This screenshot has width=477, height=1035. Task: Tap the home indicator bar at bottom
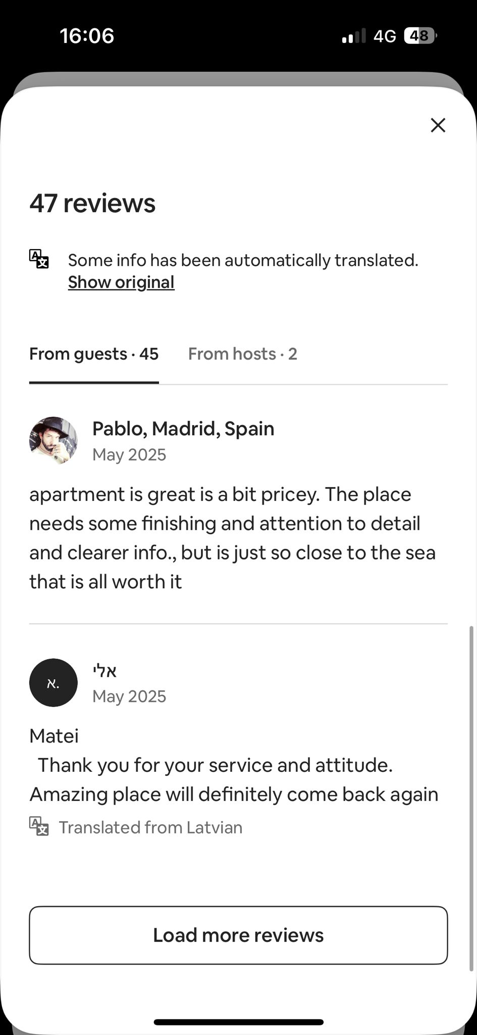tap(238, 1022)
